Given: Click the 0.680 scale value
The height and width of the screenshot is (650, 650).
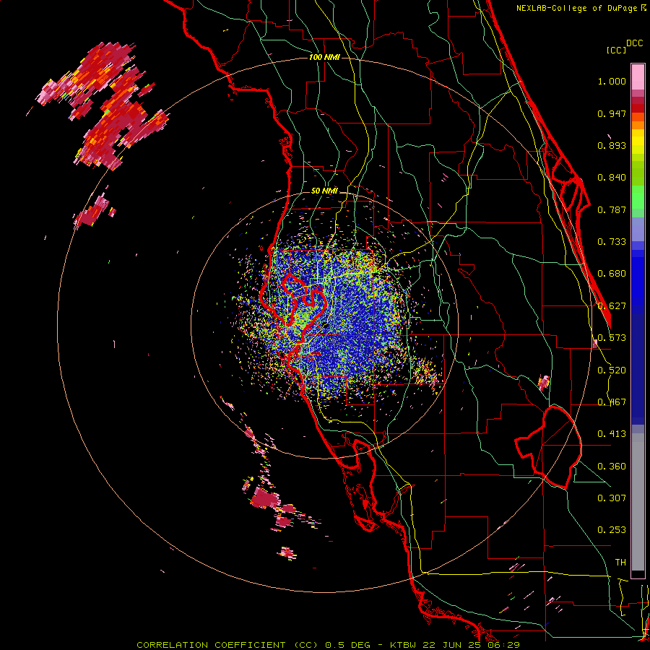Looking at the screenshot, I should [612, 274].
